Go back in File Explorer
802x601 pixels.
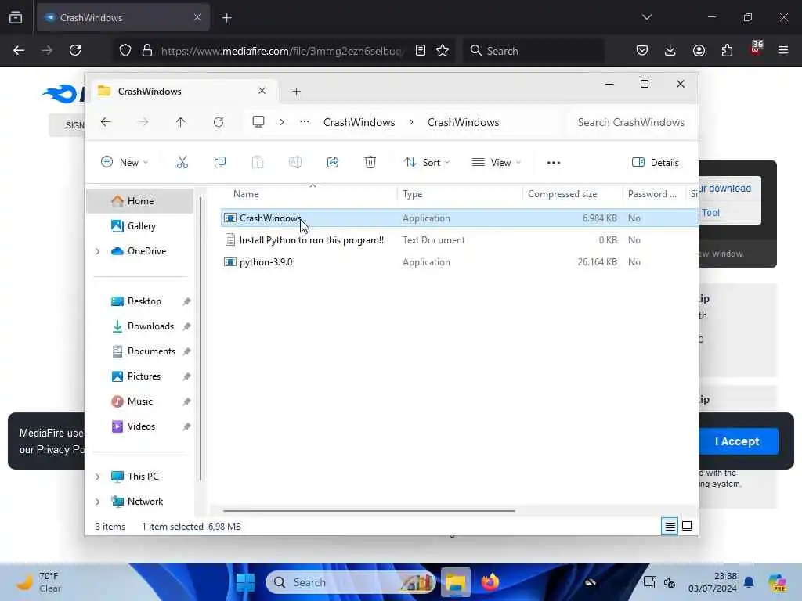tap(106, 122)
